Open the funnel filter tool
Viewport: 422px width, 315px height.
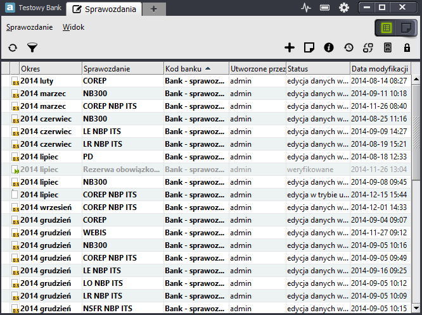click(x=32, y=47)
